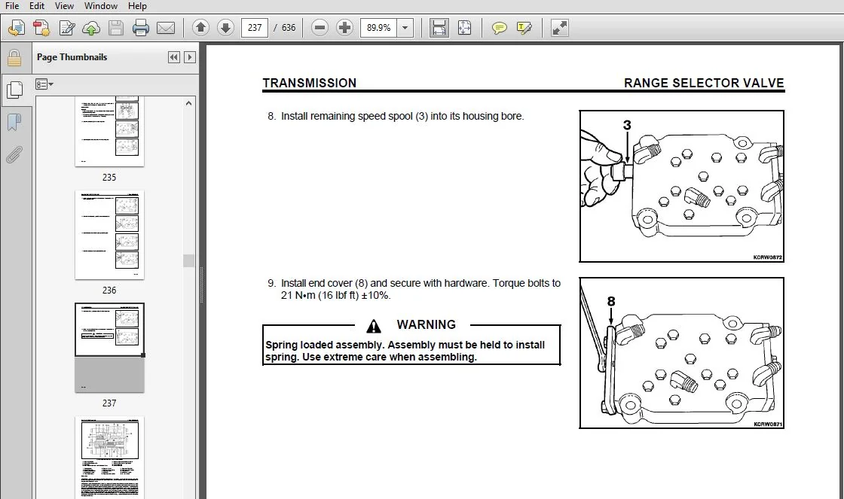Click the add sticky note comment icon

pyautogui.click(x=499, y=27)
